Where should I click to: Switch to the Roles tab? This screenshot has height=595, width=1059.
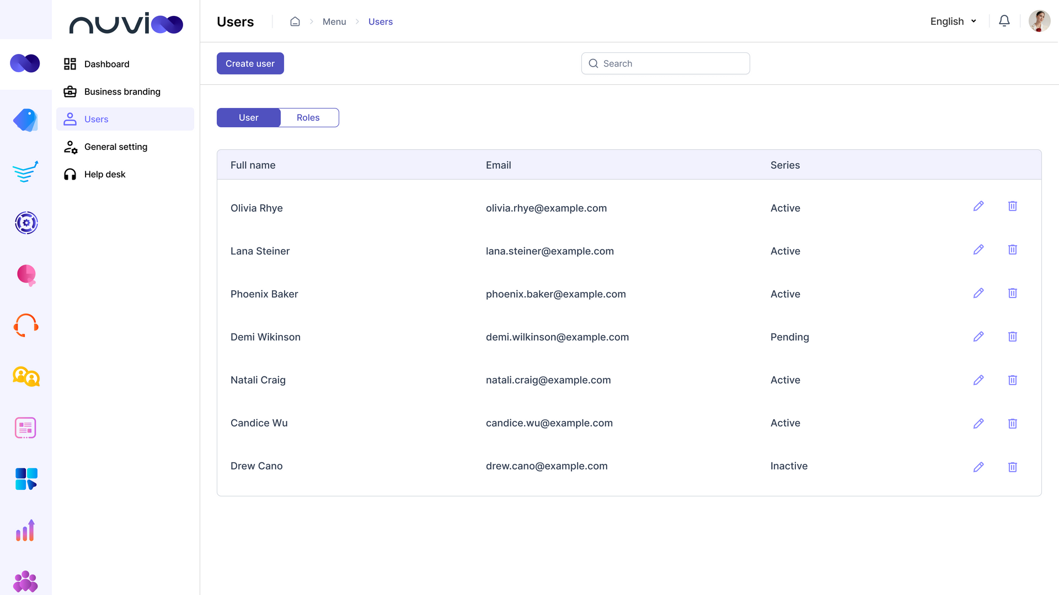308,117
